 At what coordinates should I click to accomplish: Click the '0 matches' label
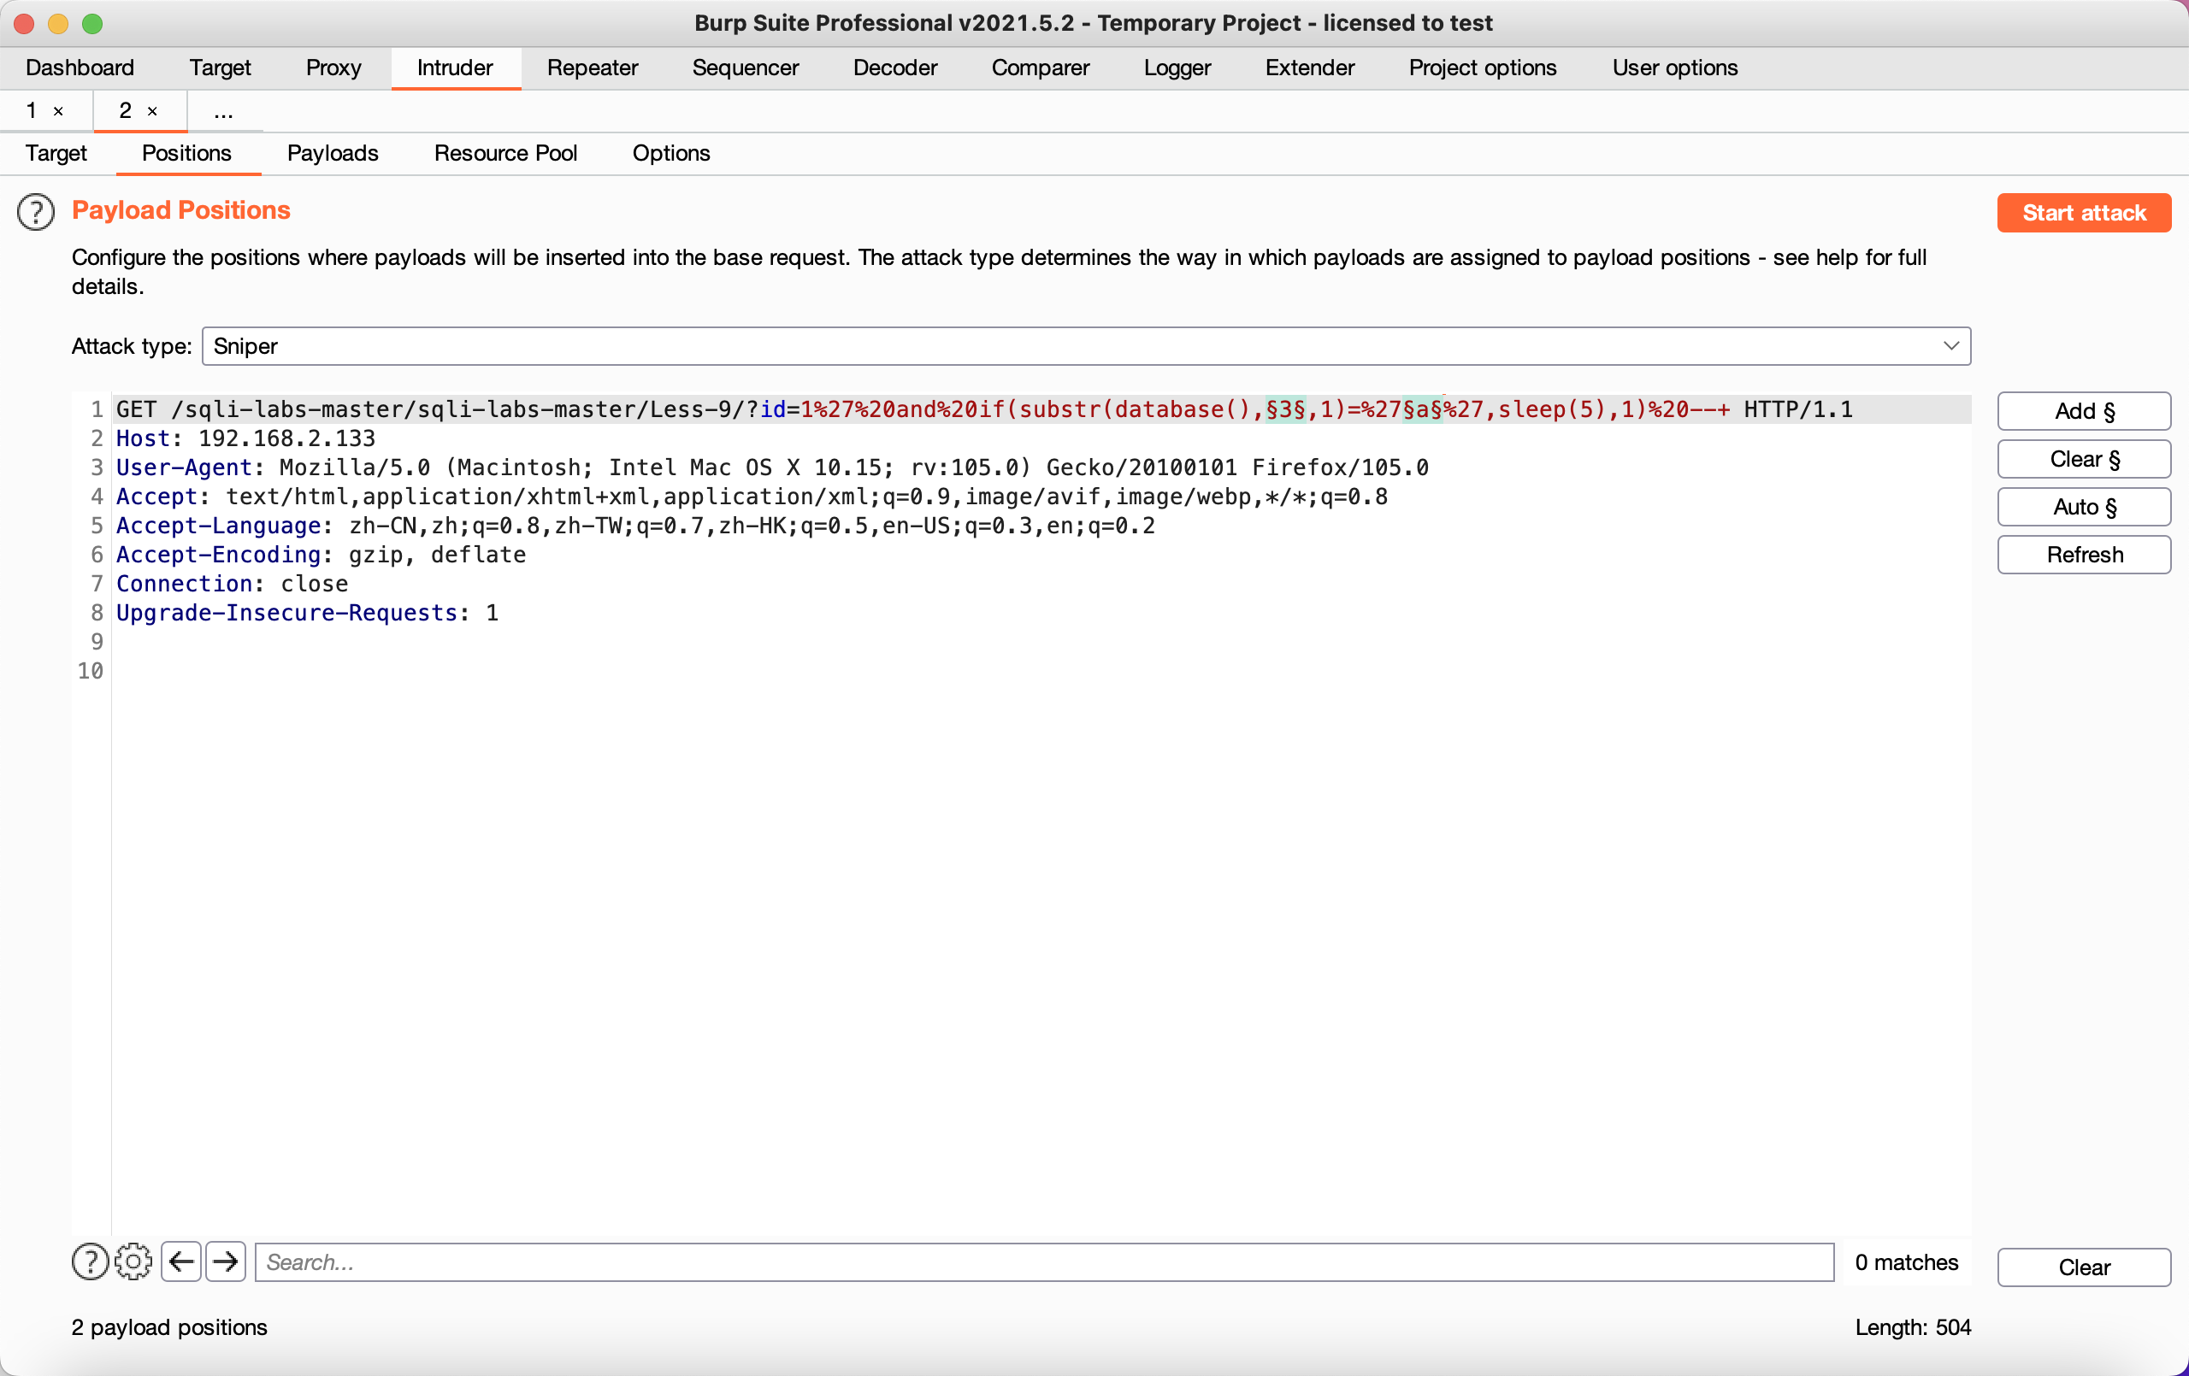1906,1261
